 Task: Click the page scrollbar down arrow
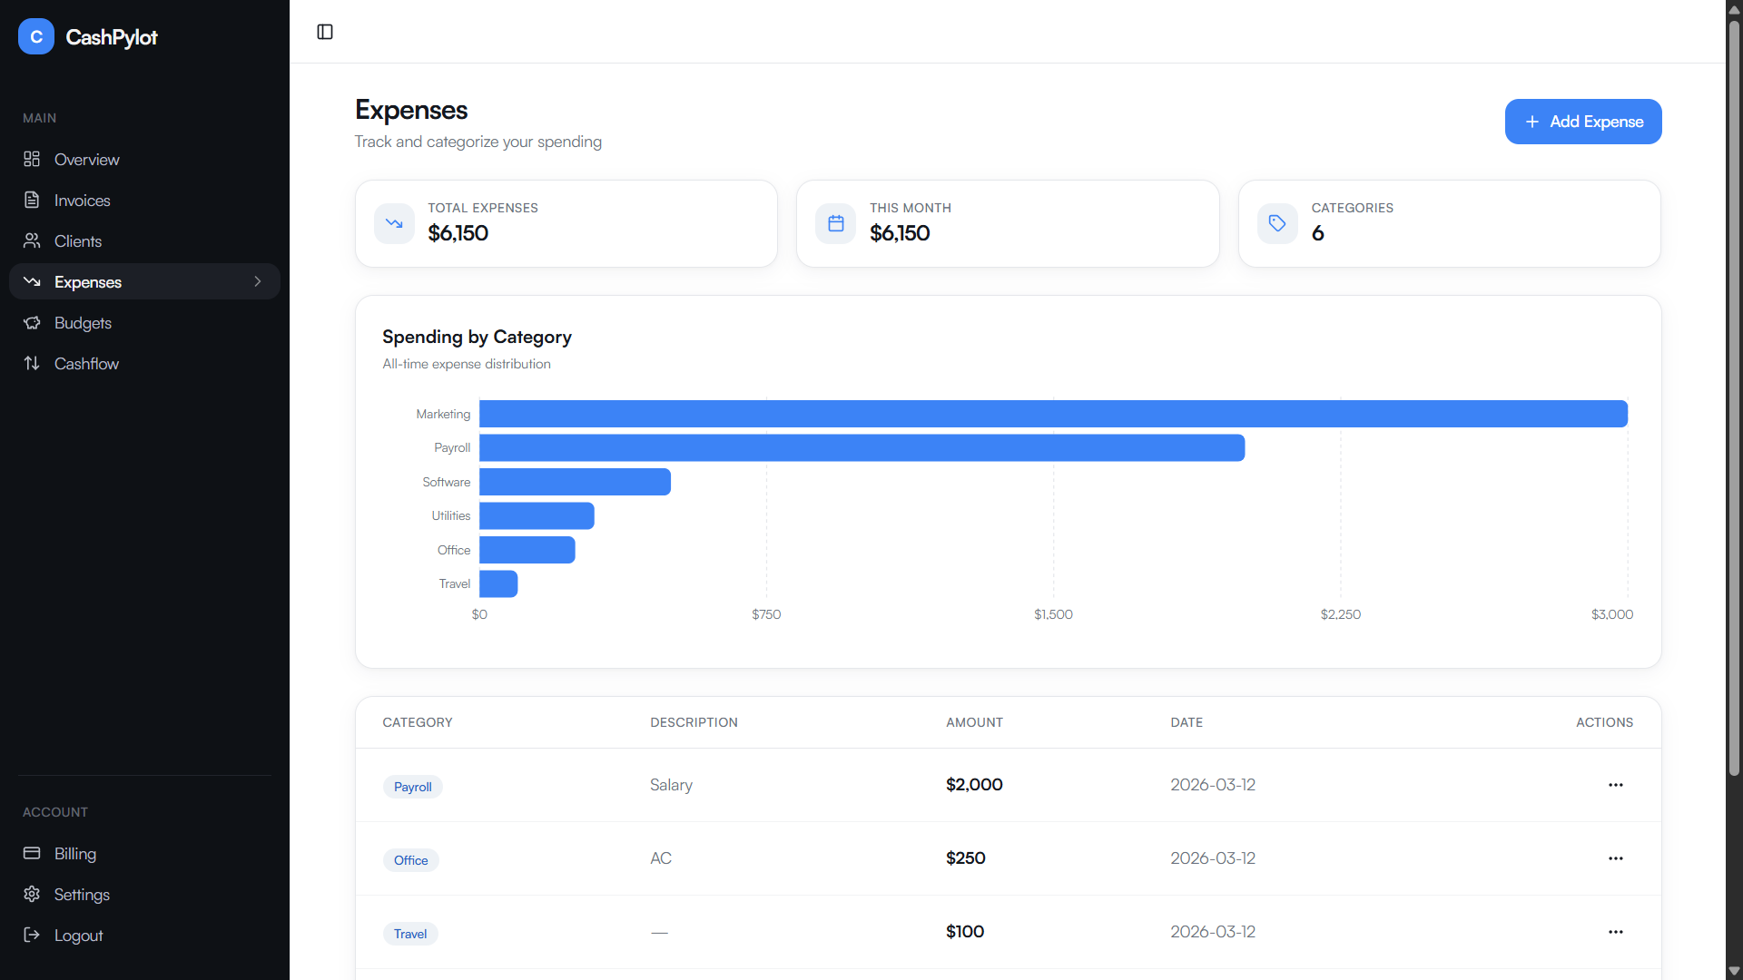[1734, 971]
